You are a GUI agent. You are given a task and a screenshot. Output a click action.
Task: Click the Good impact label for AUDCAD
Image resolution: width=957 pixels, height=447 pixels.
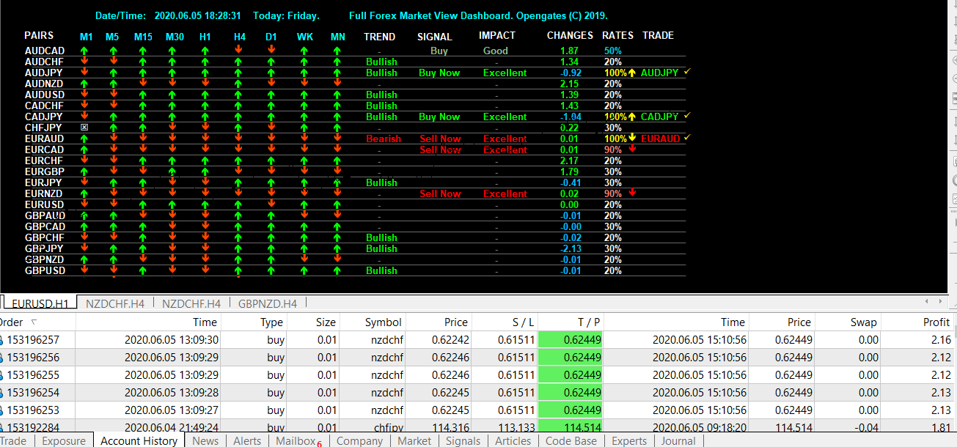point(496,51)
